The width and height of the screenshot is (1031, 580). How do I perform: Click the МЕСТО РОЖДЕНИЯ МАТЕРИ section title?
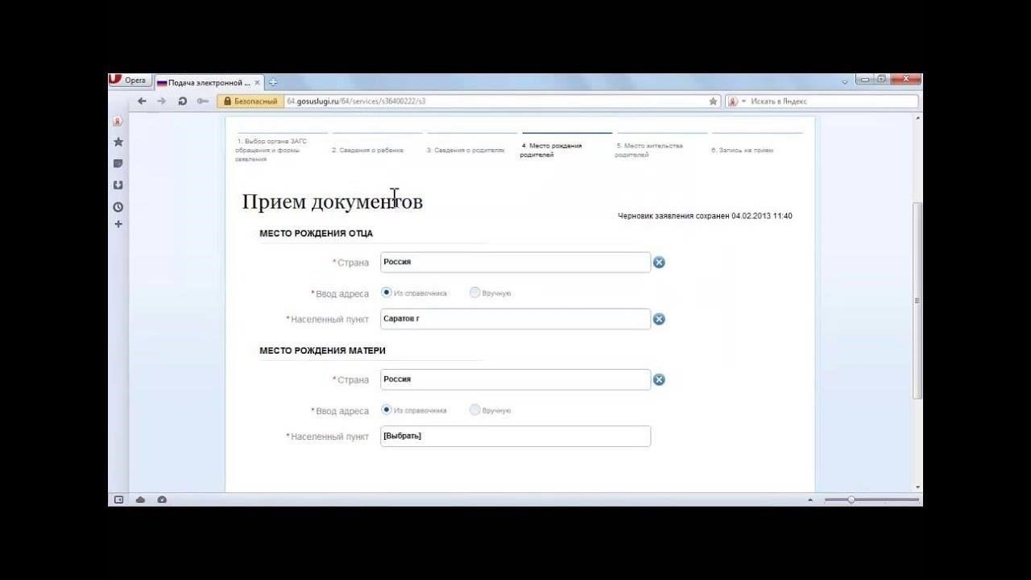[322, 350]
